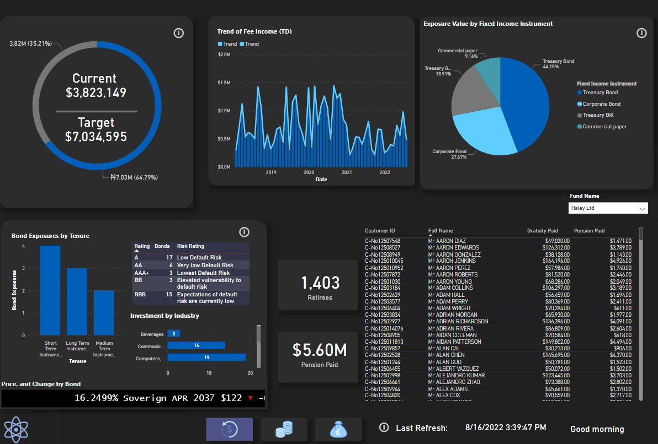Image resolution: width=658 pixels, height=444 pixels.
Task: Open the stacked coins navigation icon
Action: point(284,429)
